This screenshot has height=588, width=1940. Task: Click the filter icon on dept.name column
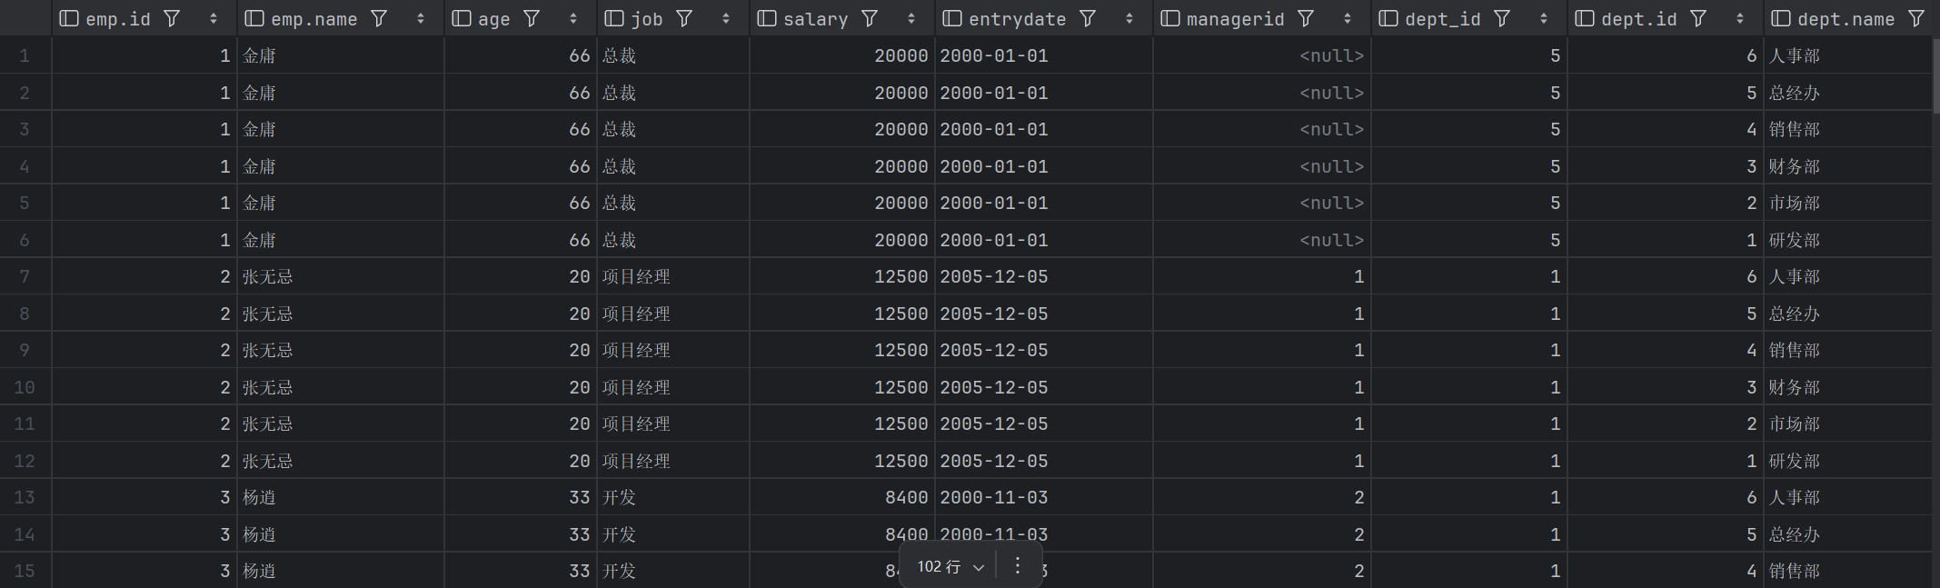1916,18
